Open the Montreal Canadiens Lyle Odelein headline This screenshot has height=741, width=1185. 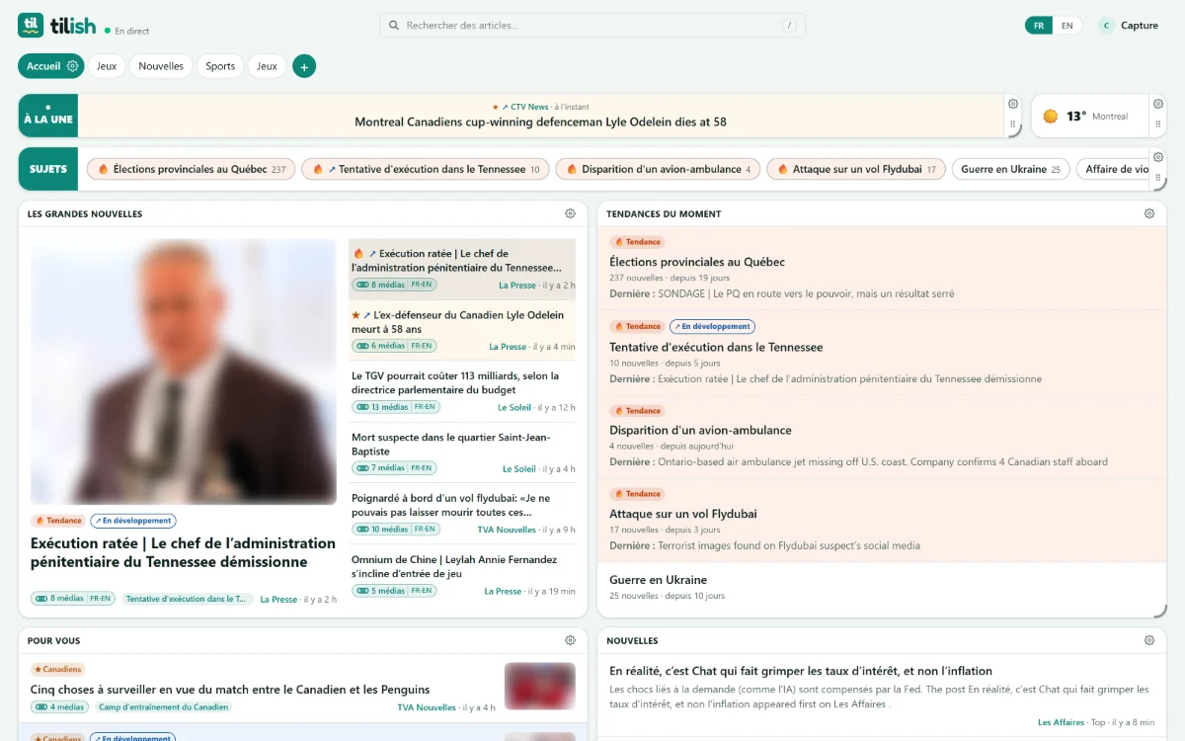coord(540,123)
